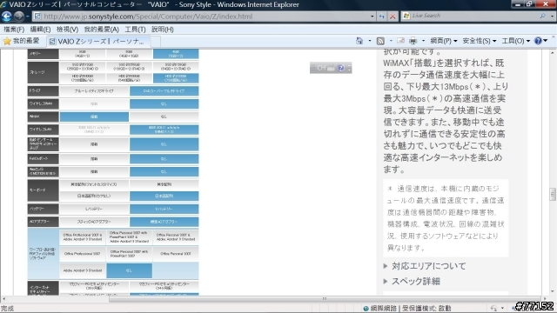Open the 檔案(F) menu
The image size is (557, 313).
14,30
